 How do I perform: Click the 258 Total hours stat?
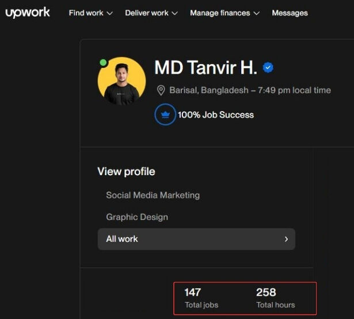(275, 298)
